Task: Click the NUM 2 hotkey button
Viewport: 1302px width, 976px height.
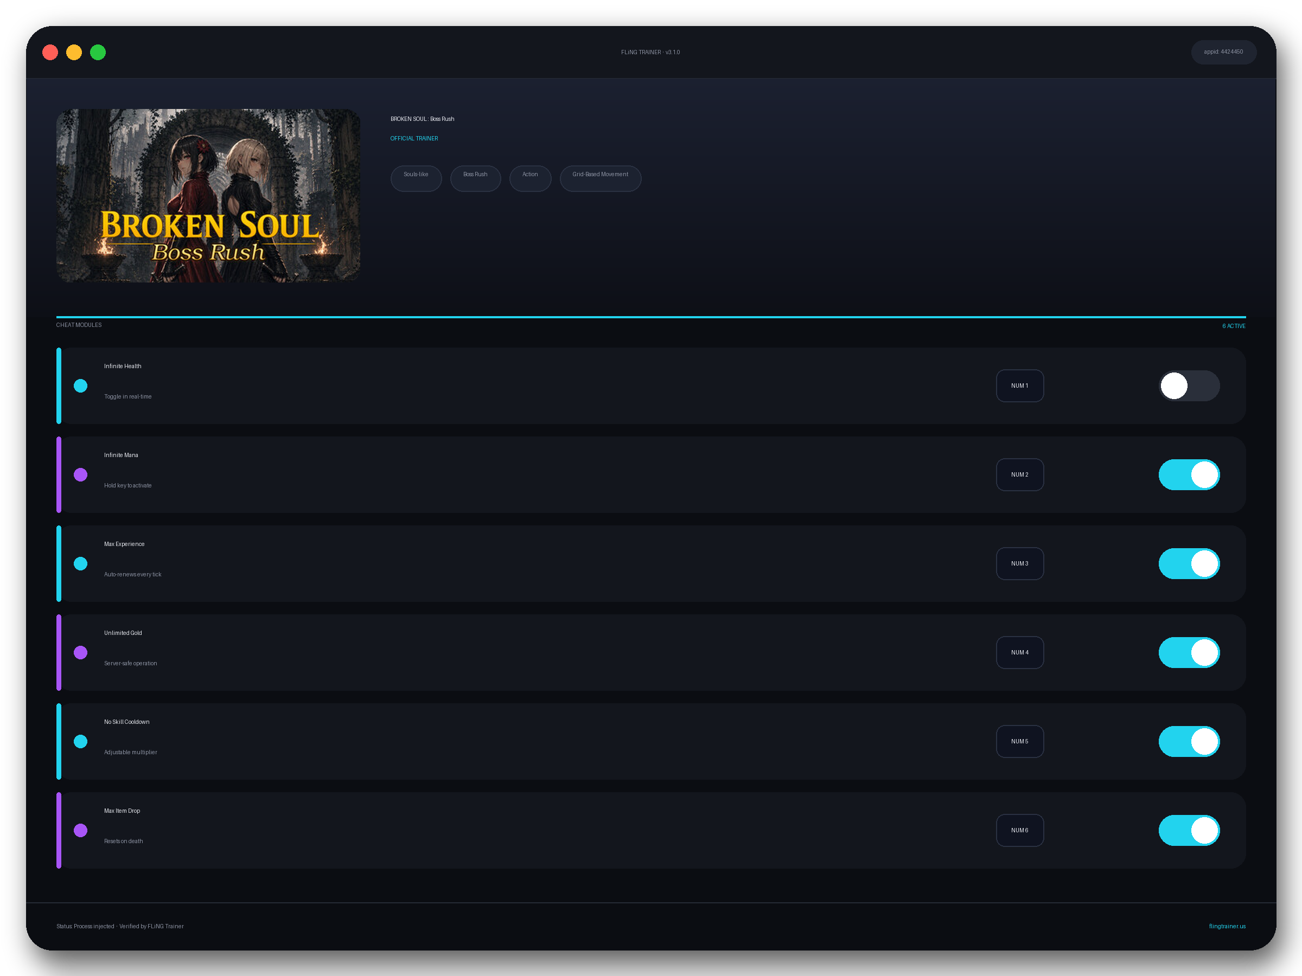Action: (x=1019, y=475)
